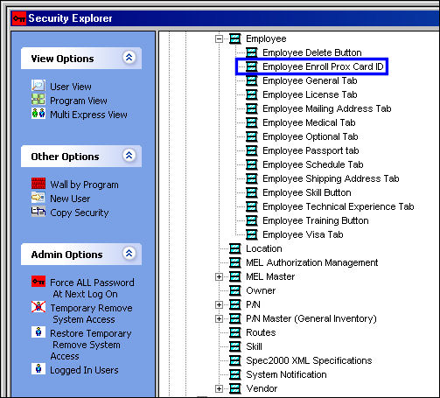Click Temporary Remove System Access text link
This screenshot has height=398, width=440.
click(x=91, y=314)
